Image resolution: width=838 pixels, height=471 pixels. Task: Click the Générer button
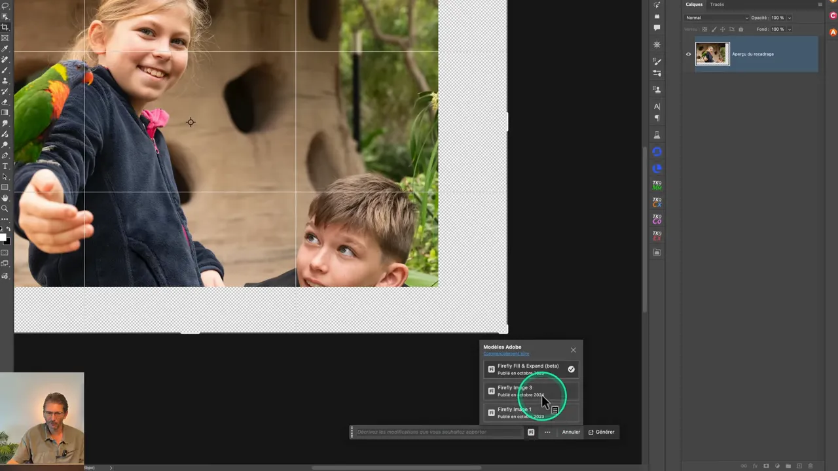click(x=604, y=432)
